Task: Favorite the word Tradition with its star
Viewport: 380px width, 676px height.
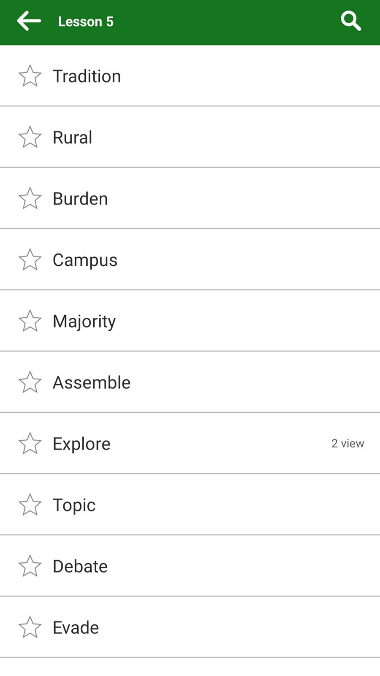Action: [30, 76]
